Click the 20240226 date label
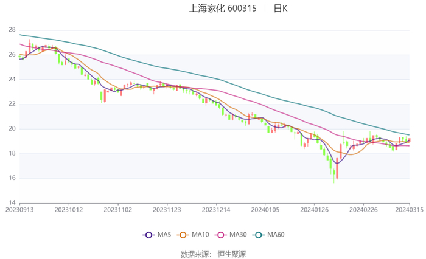This screenshot has width=426, height=259. (363, 210)
